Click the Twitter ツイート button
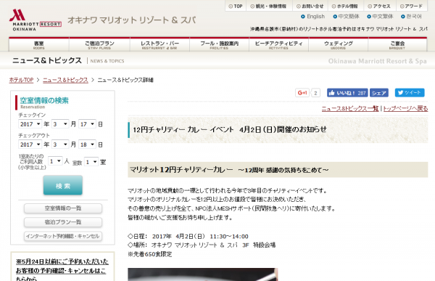This screenshot has height=281, width=435. pyautogui.click(x=410, y=92)
